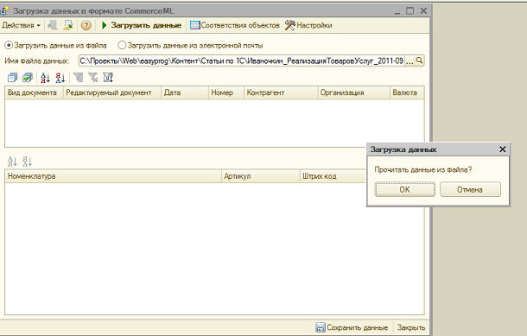The height and width of the screenshot is (336, 527).
Task: Click the check all documents icon
Action: click(x=28, y=78)
